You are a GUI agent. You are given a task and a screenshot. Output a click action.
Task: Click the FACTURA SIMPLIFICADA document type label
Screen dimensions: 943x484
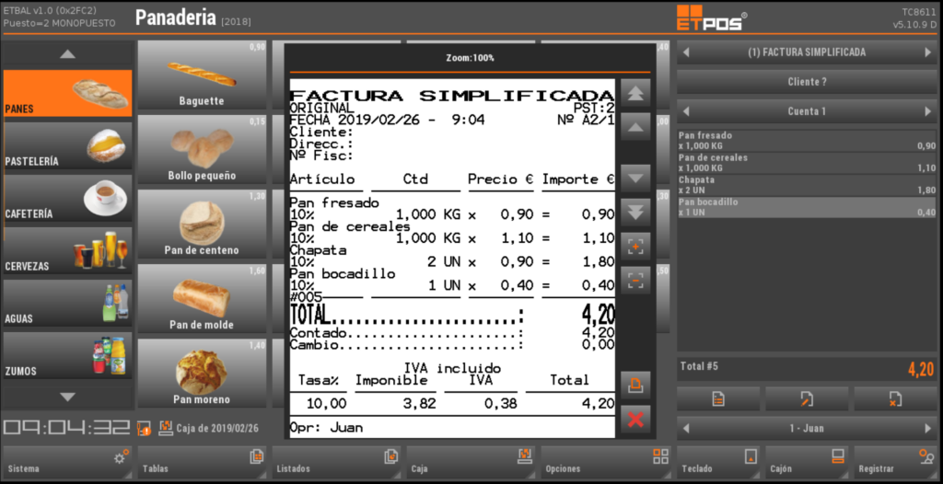click(x=807, y=52)
